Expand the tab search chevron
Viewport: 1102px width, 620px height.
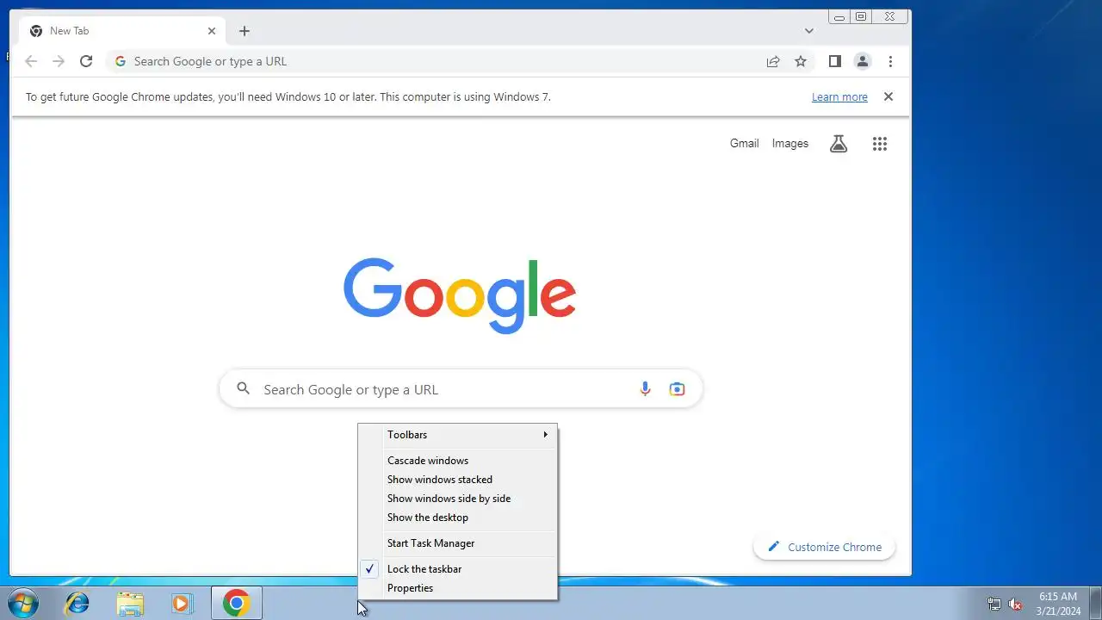[x=809, y=31]
